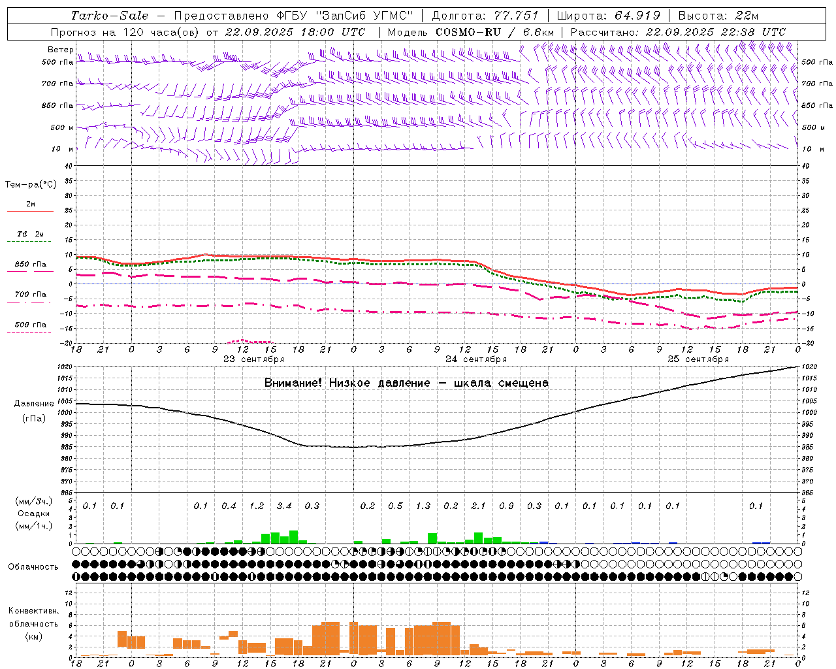
Task: Click the 0.4 precipitation value
Action: pos(229,506)
